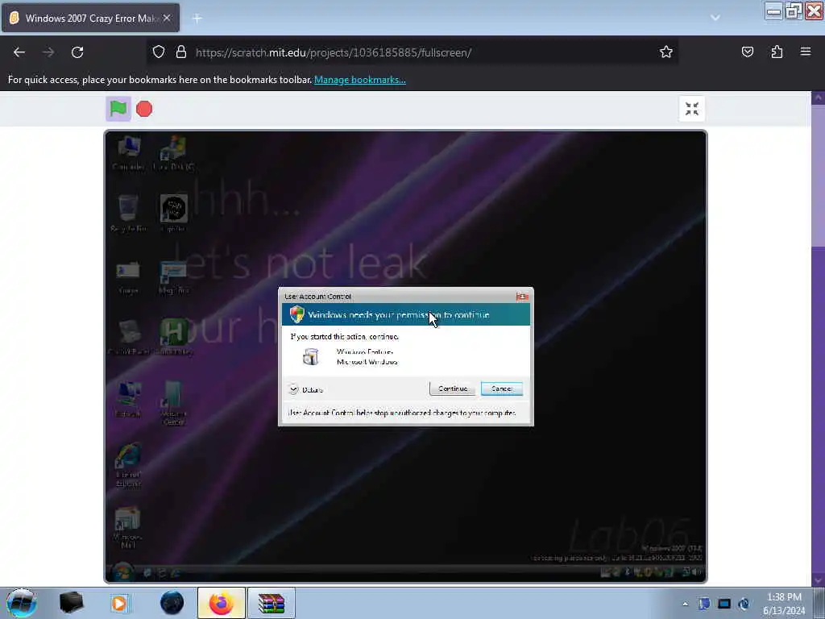
Task: Click the Windows Features program icon
Action: 310,357
